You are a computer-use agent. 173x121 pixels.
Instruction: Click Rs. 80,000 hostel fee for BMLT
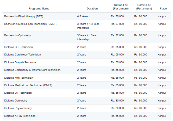click(x=141, y=24)
